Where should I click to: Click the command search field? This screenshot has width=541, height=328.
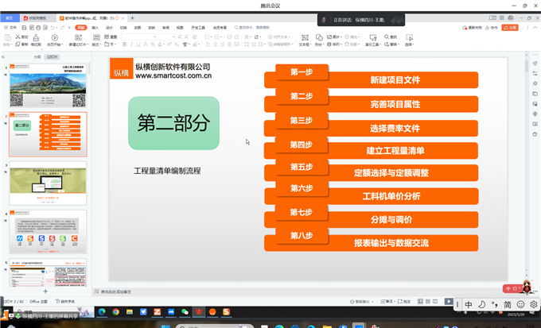point(252,28)
